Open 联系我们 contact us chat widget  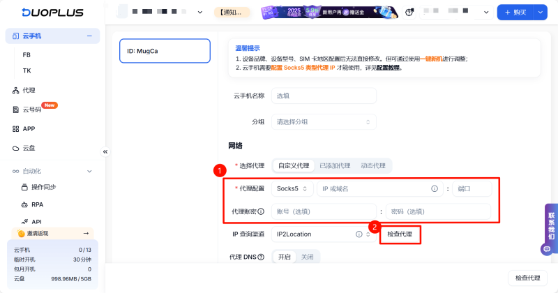(x=550, y=227)
